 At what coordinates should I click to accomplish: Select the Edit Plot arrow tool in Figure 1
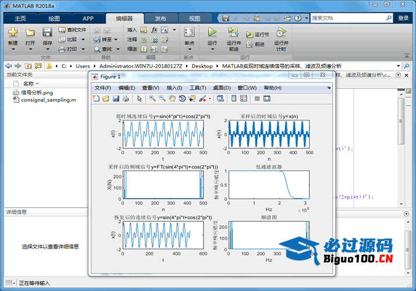click(x=140, y=99)
